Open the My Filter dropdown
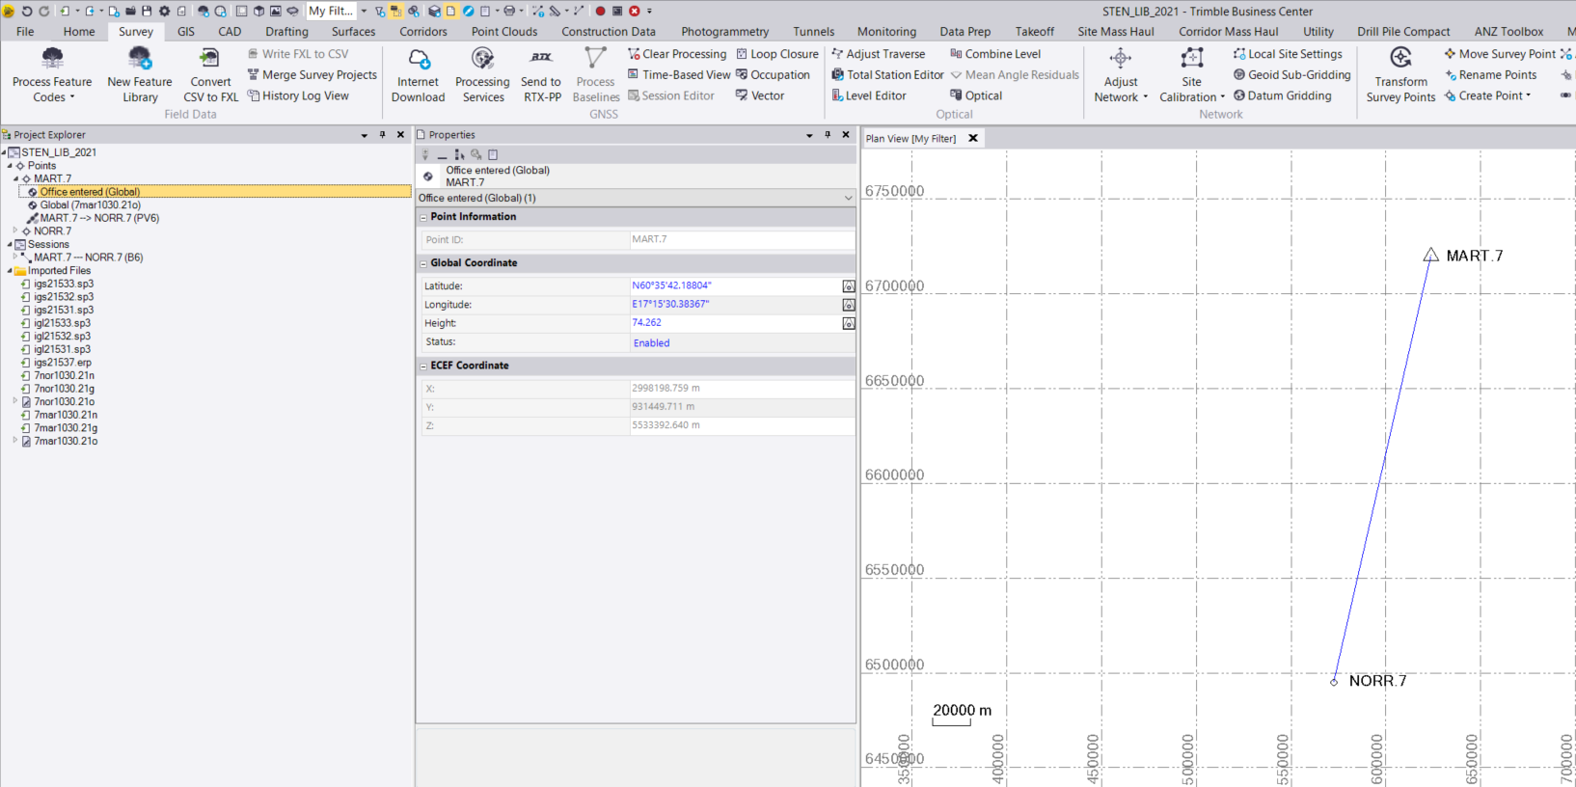 coord(364,12)
